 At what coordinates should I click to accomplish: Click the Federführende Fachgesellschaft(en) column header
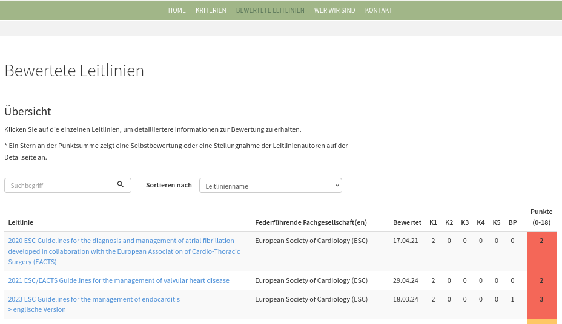(311, 222)
